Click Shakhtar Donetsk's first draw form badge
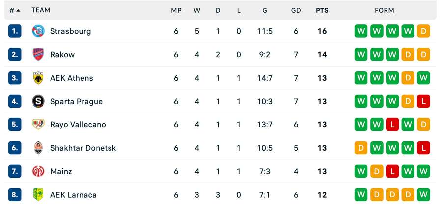 (x=361, y=148)
